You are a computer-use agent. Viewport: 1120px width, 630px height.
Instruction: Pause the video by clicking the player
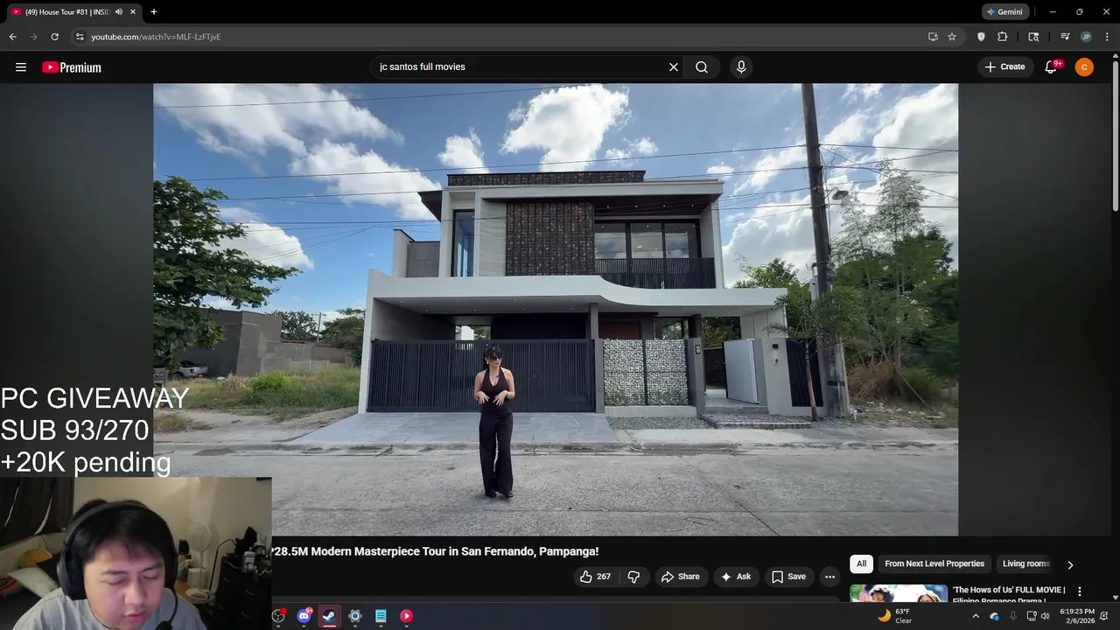[556, 310]
